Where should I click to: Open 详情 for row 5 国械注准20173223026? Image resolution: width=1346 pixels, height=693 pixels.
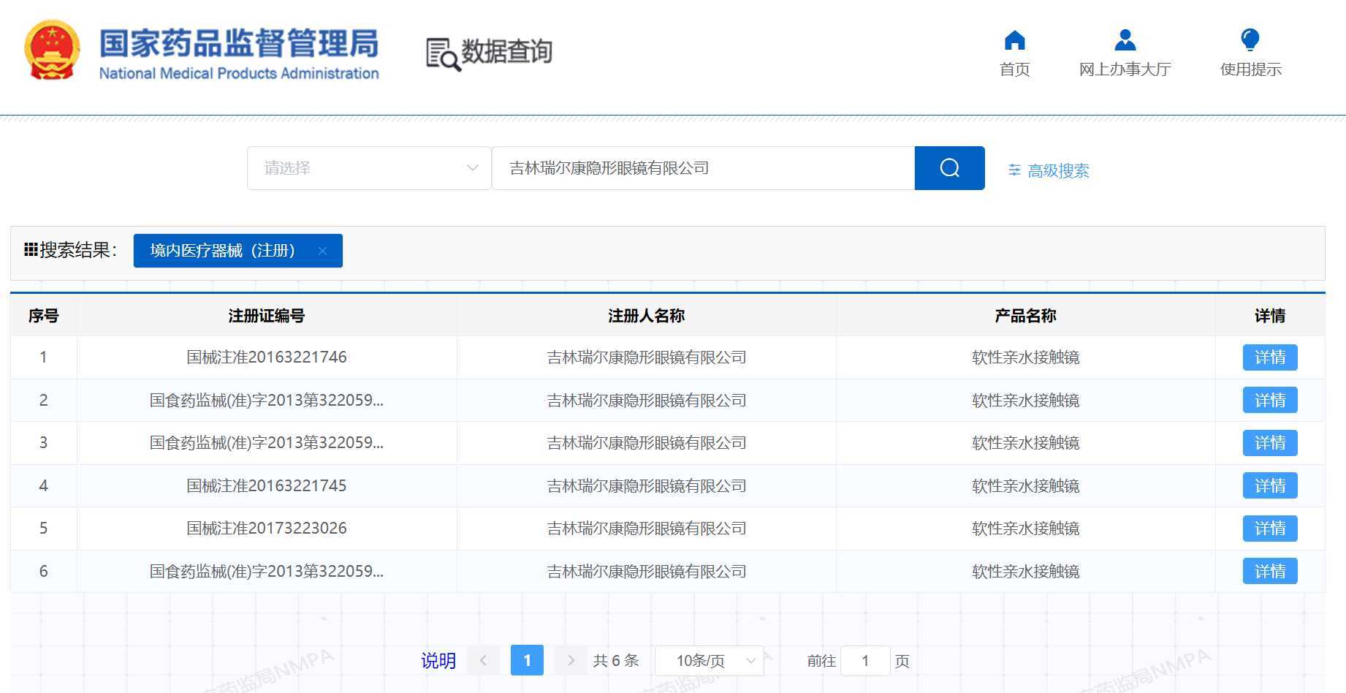click(x=1270, y=529)
